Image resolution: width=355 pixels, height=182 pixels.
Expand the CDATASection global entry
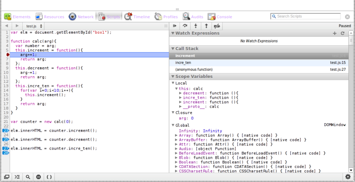click(x=177, y=167)
